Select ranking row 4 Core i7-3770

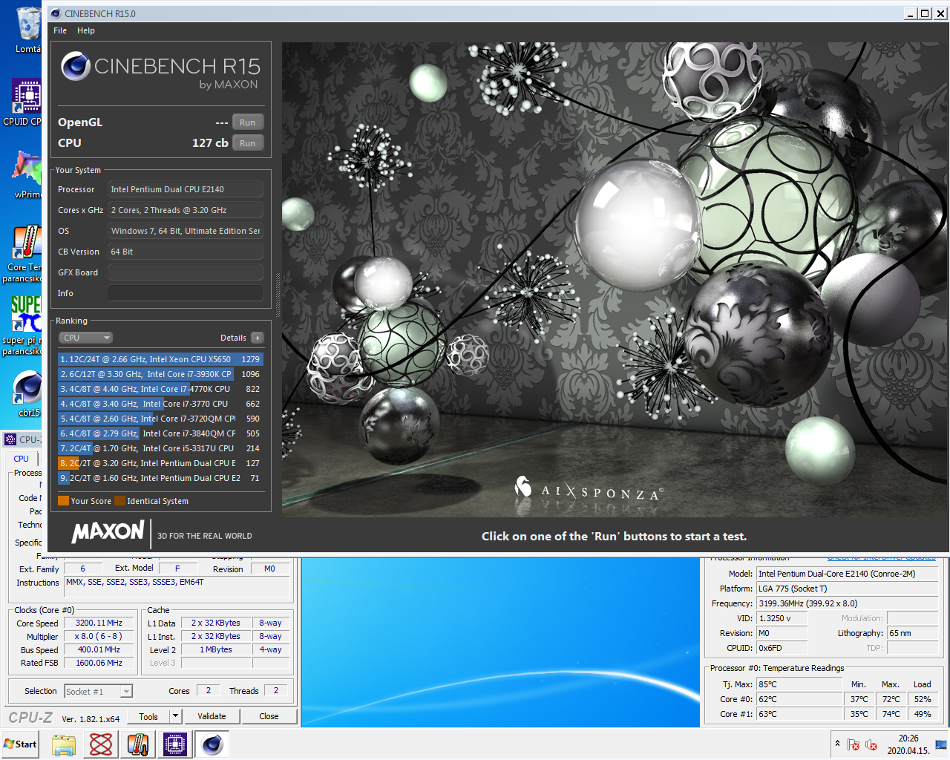point(161,404)
